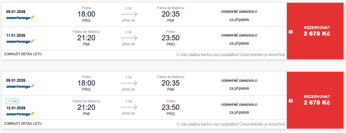Click the no-baggage suitcase icon in the first offer

pyautogui.click(x=291, y=31)
